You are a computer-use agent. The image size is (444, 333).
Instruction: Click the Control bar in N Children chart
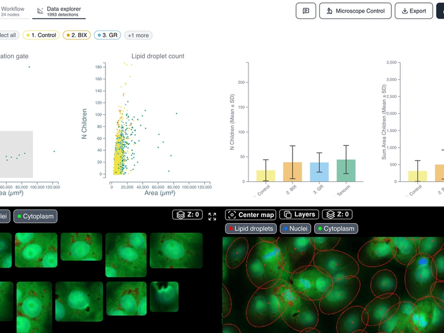coord(266,176)
